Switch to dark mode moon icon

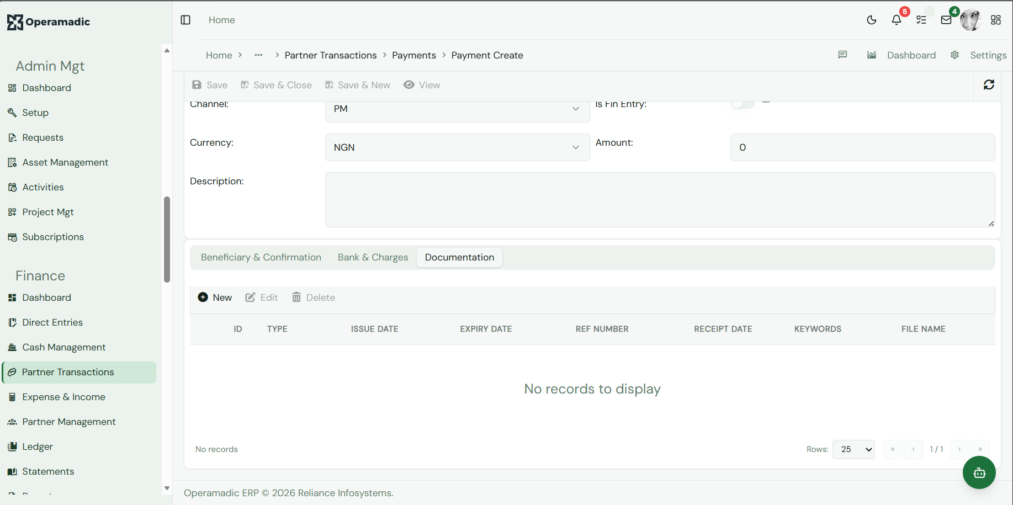pos(872,20)
